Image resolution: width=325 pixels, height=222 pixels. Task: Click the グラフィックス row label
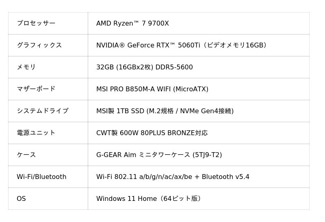(x=39, y=45)
